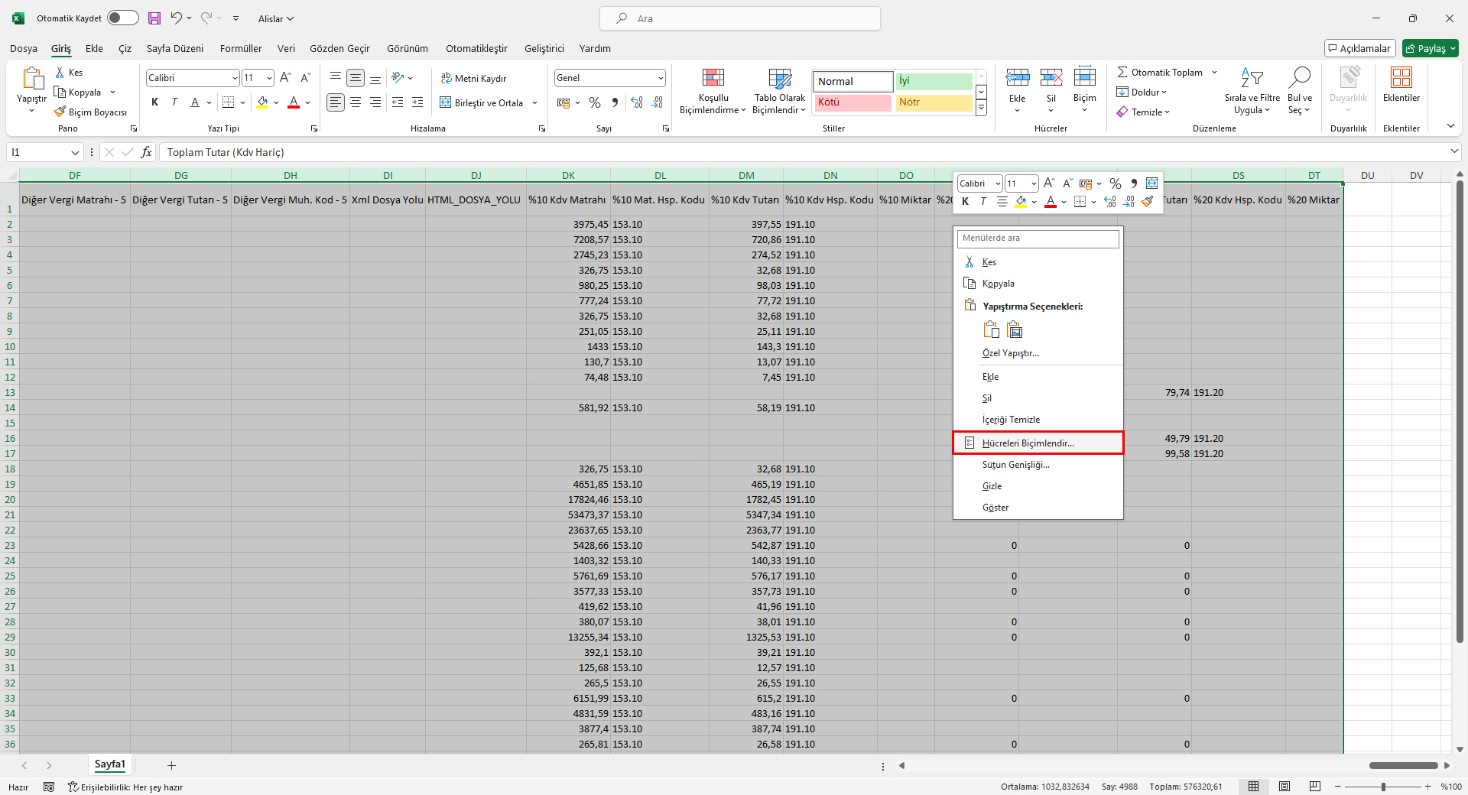Click the Delete cells (Sil) ribbon icon
The width and height of the screenshot is (1468, 795).
1051,77
